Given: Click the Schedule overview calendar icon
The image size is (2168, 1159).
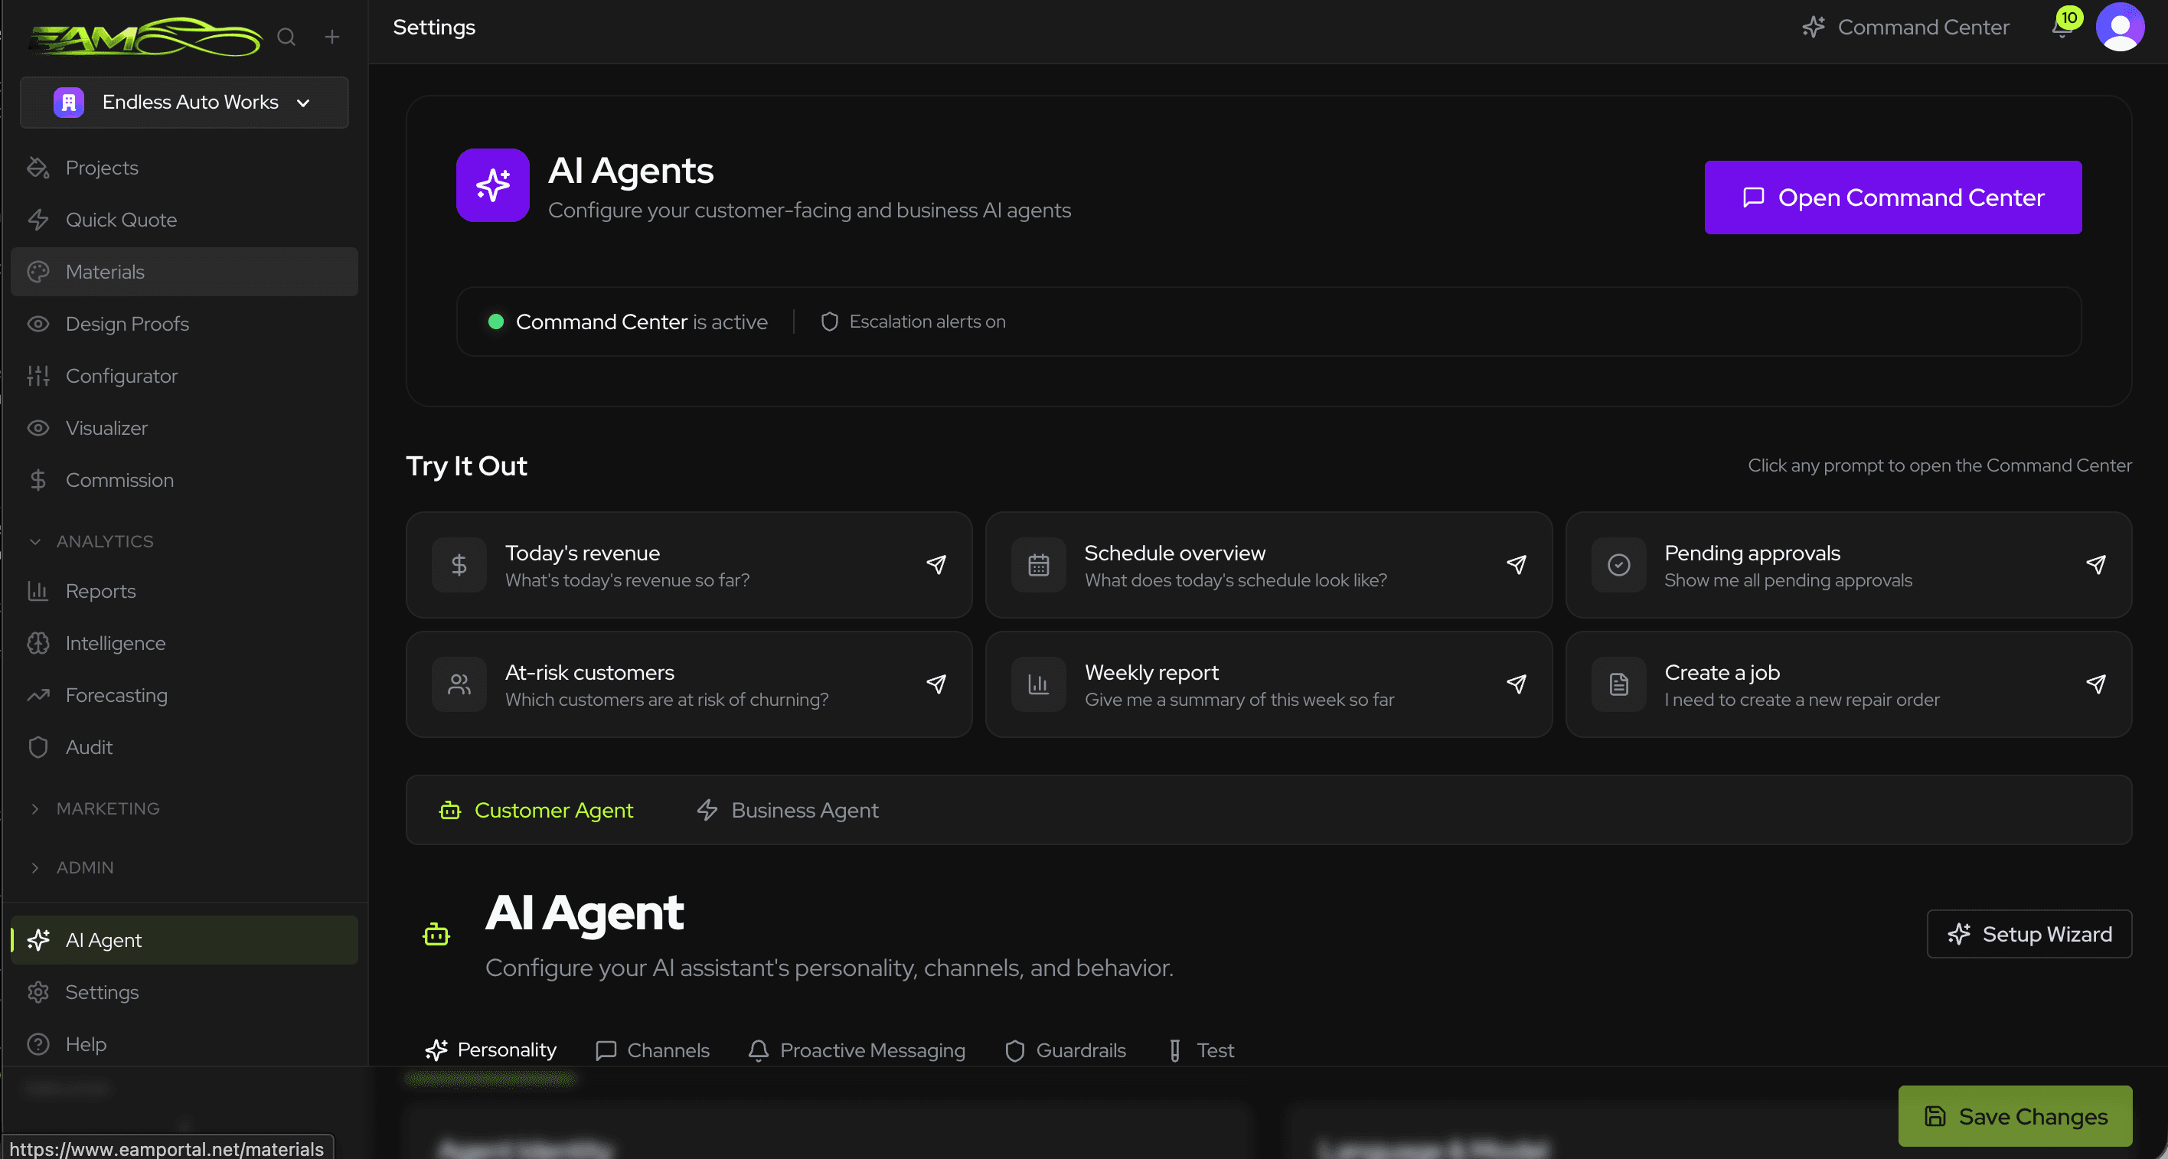Looking at the screenshot, I should (1039, 566).
